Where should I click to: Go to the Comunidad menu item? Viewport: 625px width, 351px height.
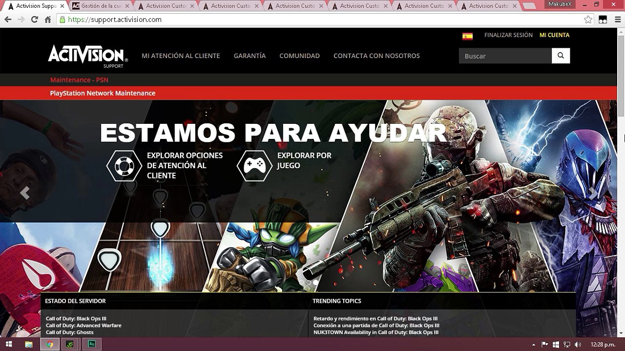coord(299,56)
